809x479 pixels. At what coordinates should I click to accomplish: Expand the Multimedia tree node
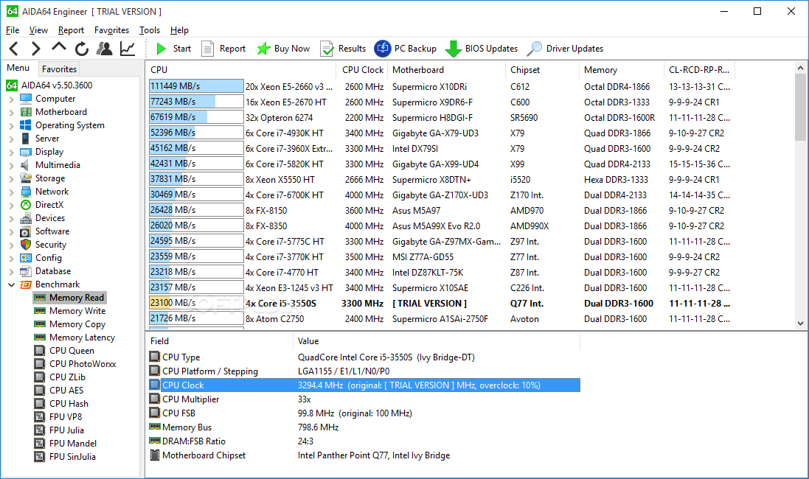[x=11, y=166]
